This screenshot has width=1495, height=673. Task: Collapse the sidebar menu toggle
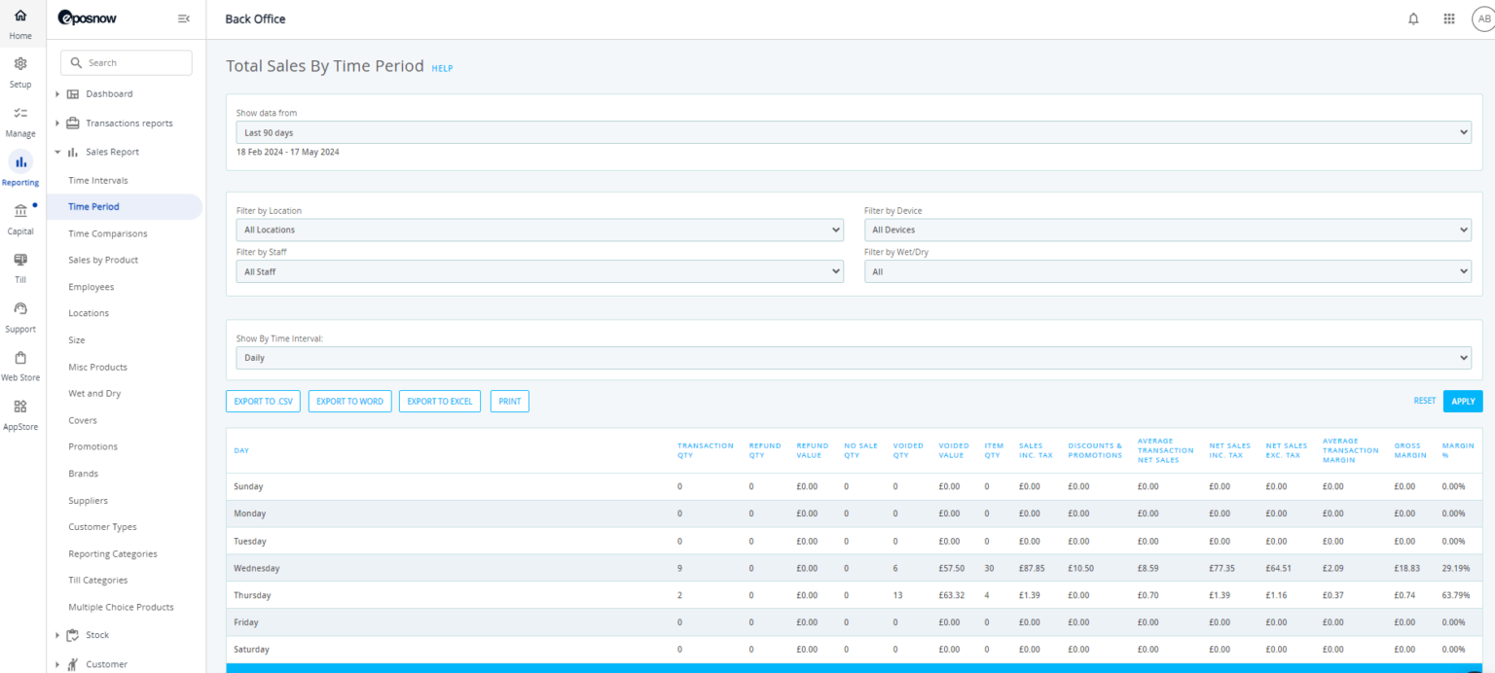click(184, 18)
